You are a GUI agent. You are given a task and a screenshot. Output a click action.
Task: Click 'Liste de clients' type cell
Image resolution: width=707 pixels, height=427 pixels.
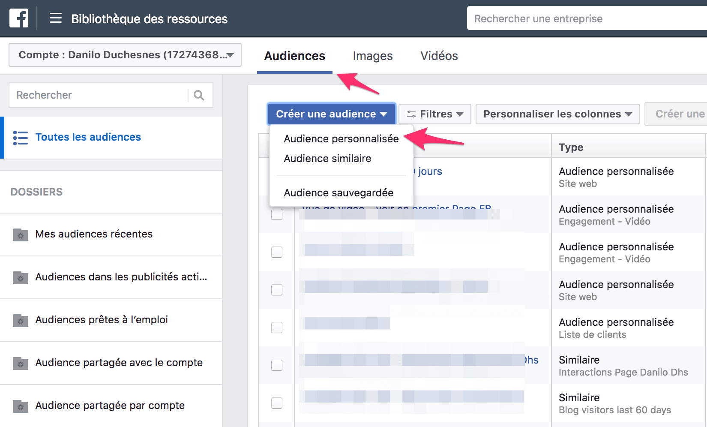click(592, 334)
